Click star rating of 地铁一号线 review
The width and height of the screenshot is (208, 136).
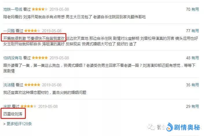click(x=40, y=9)
